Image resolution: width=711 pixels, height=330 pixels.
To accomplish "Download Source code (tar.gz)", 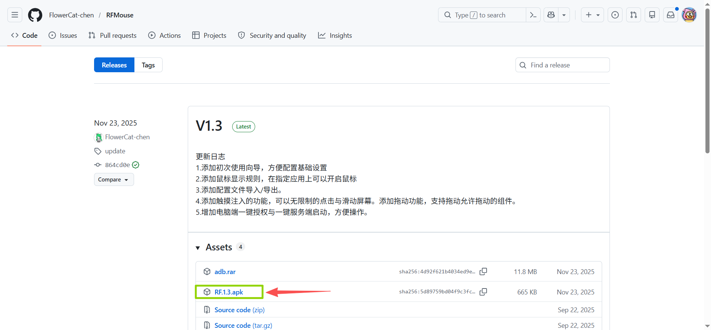I will 243,326.
